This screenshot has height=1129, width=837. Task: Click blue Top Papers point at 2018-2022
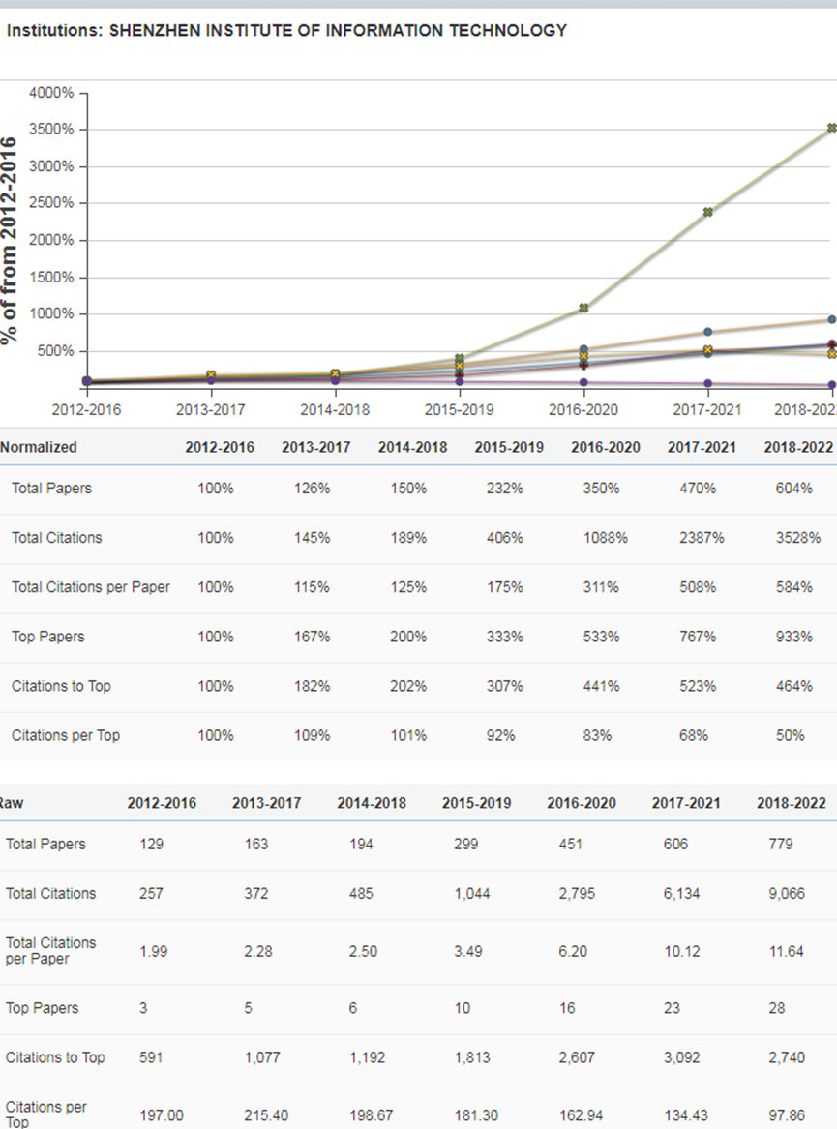(831, 319)
